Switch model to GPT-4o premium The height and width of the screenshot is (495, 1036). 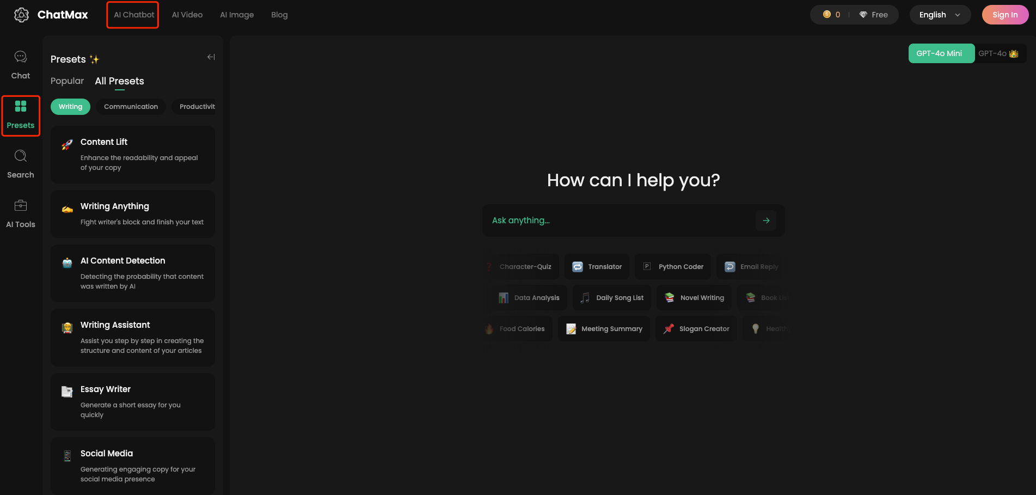coord(998,53)
